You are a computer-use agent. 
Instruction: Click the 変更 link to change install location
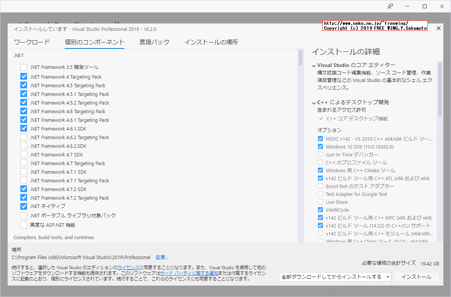(x=162, y=257)
